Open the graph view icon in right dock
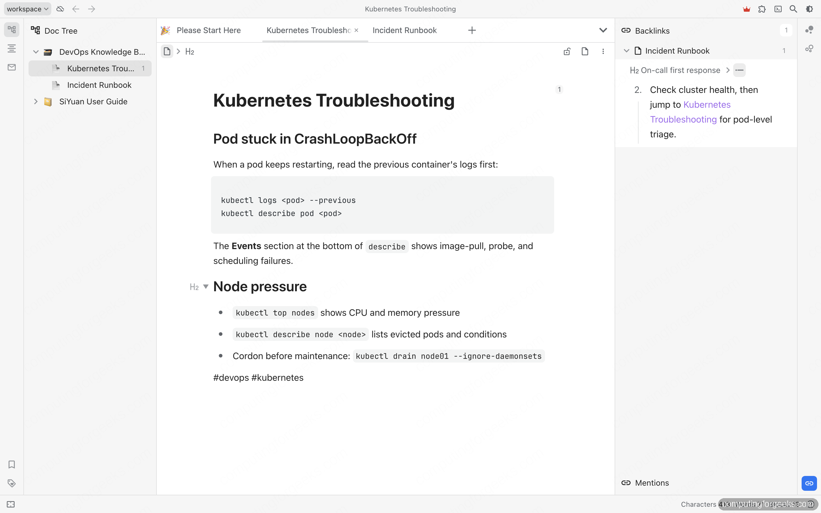Viewport: 821px width, 513px height. [x=809, y=30]
